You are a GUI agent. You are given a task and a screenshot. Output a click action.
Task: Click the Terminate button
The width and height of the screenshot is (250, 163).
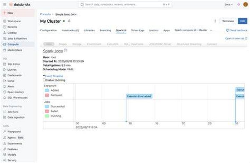(228, 21)
